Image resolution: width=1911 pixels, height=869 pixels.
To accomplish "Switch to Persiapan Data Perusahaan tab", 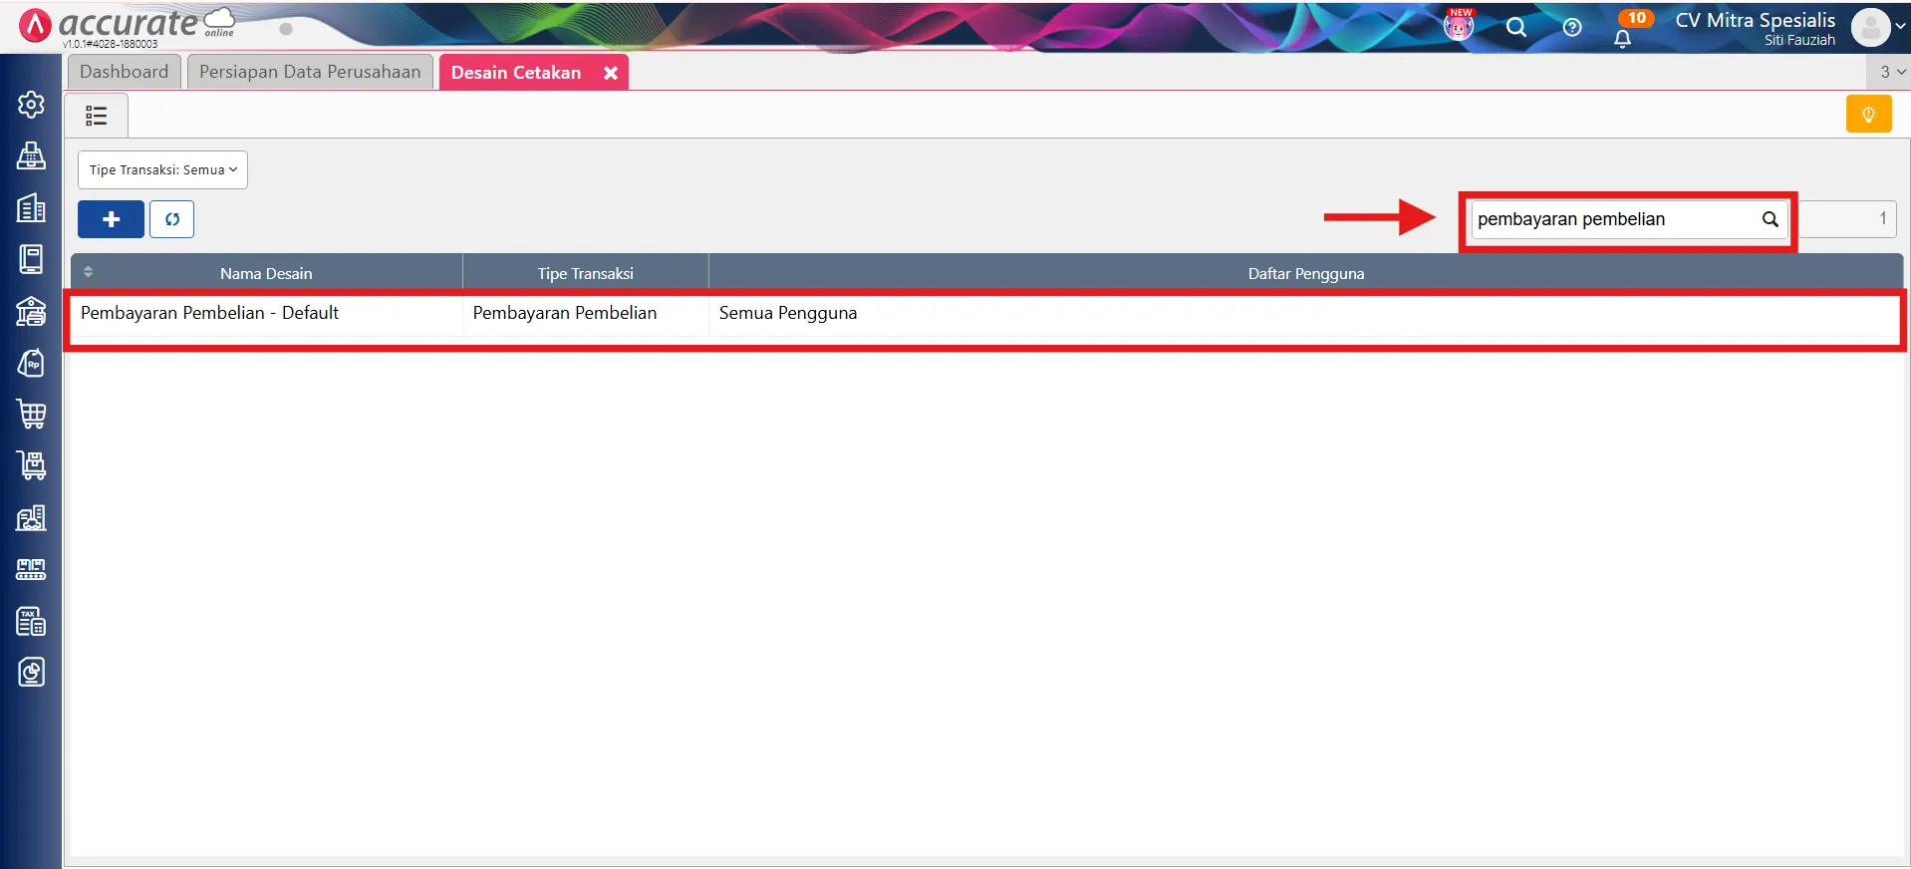I will tap(310, 72).
